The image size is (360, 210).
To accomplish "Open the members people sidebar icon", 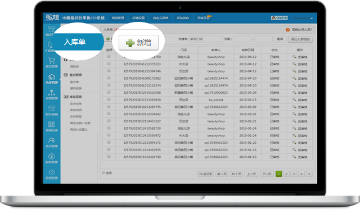I will [x=52, y=140].
